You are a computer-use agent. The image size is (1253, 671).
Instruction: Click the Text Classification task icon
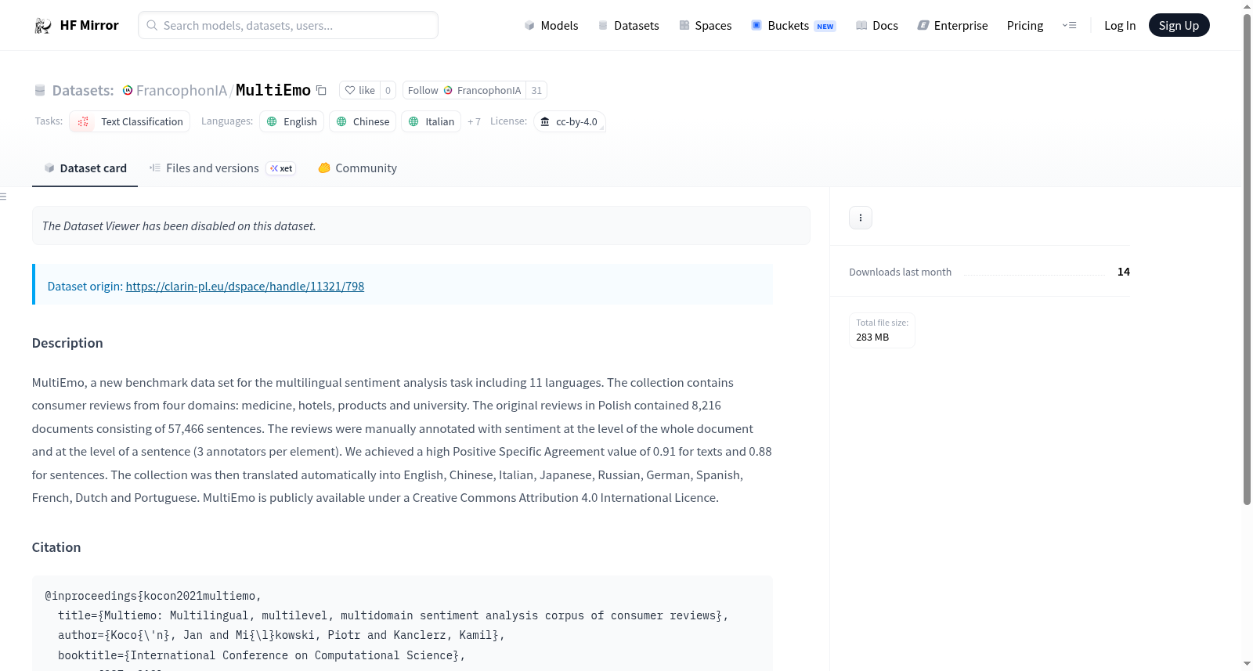(83, 121)
